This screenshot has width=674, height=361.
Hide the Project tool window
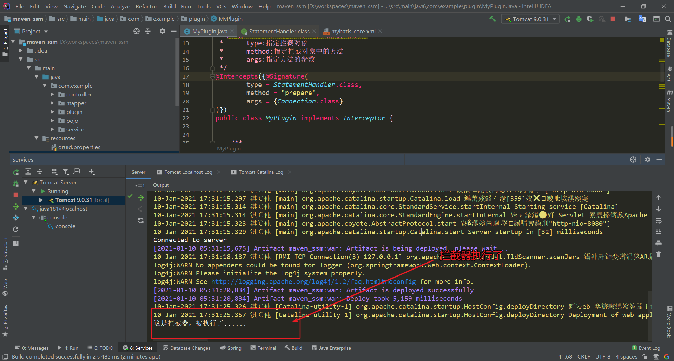coord(173,31)
